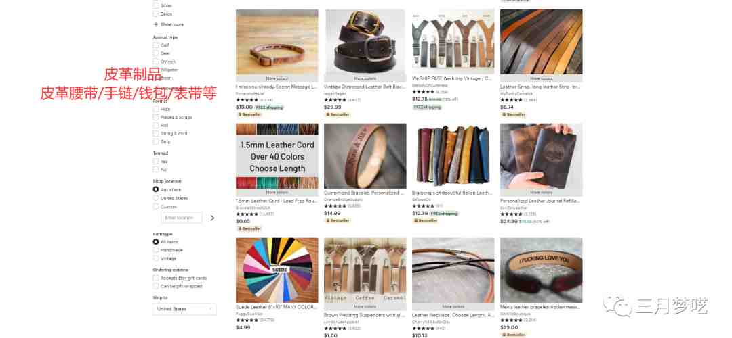Click the arrow next to Enter location

212,218
